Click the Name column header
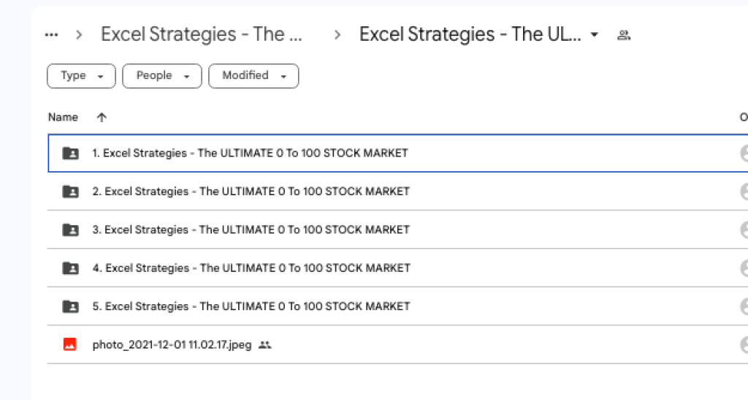This screenshot has width=748, height=400. pyautogui.click(x=63, y=117)
